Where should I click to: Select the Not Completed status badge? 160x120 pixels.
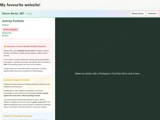point(10,30)
